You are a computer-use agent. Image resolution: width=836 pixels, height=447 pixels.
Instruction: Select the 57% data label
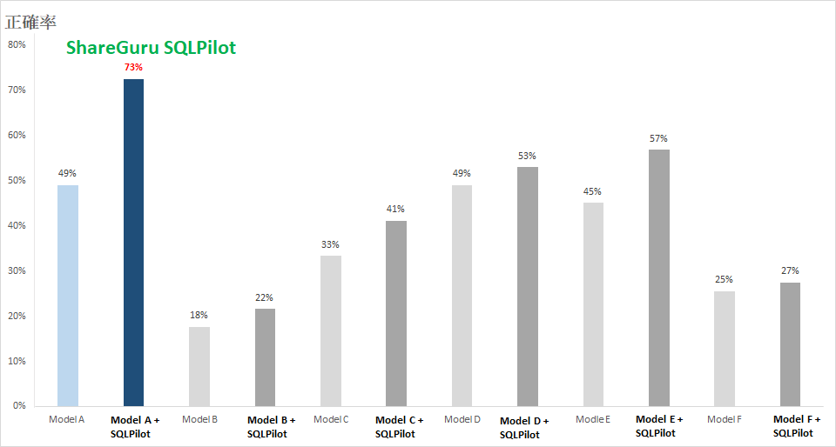pos(659,138)
